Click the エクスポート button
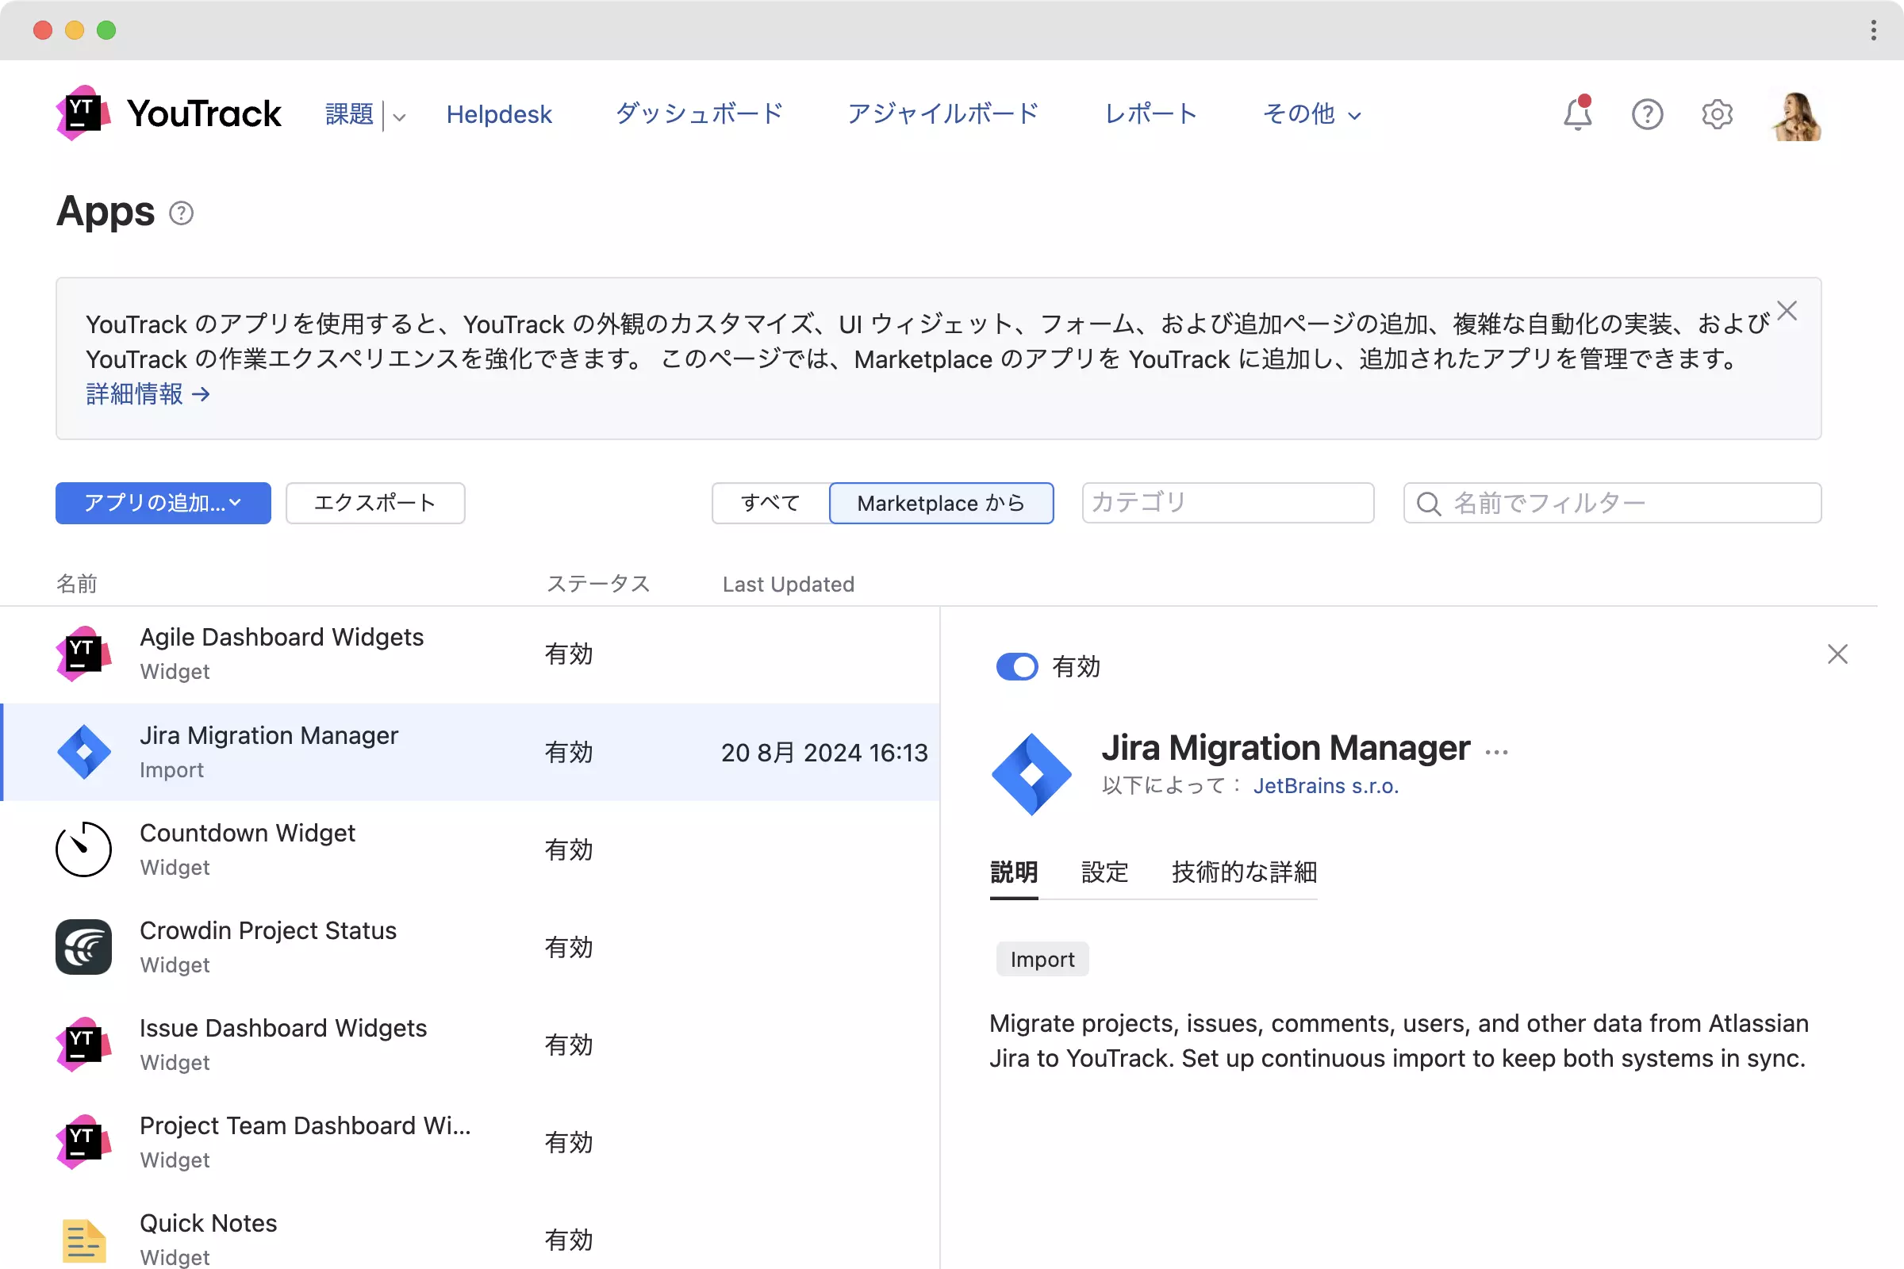This screenshot has width=1904, height=1269. [374, 504]
